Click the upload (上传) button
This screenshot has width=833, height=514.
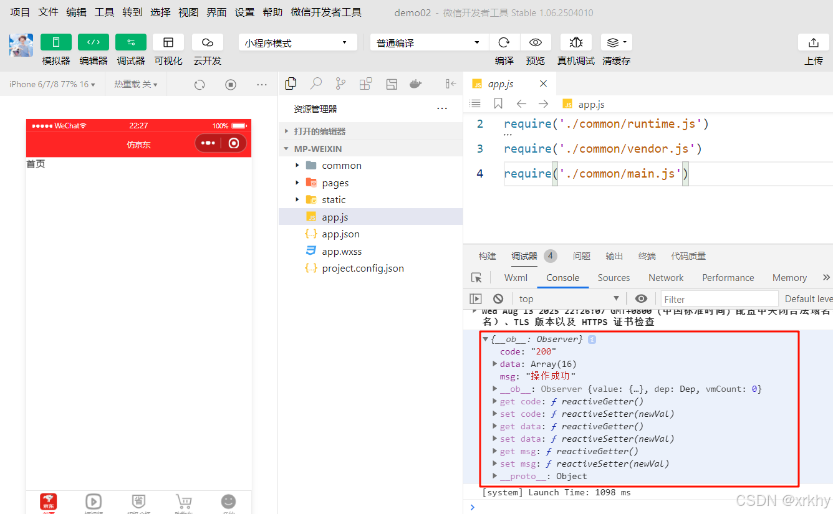pyautogui.click(x=814, y=42)
